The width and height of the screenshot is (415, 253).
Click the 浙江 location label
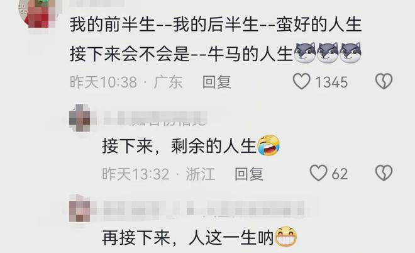201,174
